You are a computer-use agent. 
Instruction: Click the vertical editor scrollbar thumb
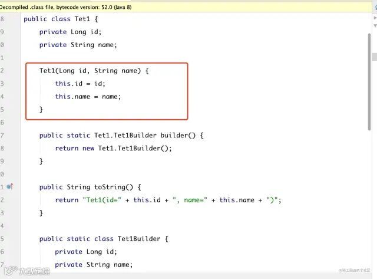369,82
